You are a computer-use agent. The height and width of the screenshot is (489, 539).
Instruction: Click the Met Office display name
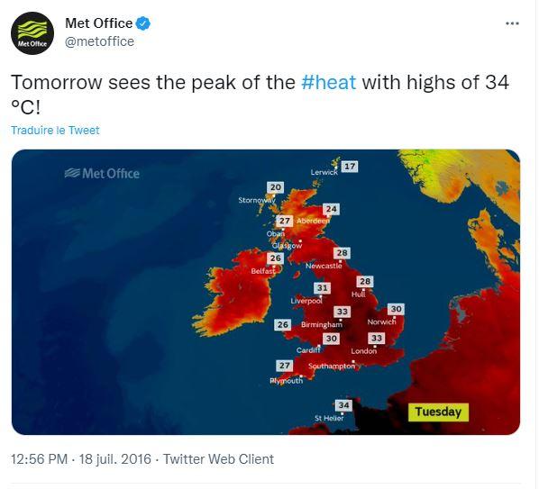[x=98, y=23]
